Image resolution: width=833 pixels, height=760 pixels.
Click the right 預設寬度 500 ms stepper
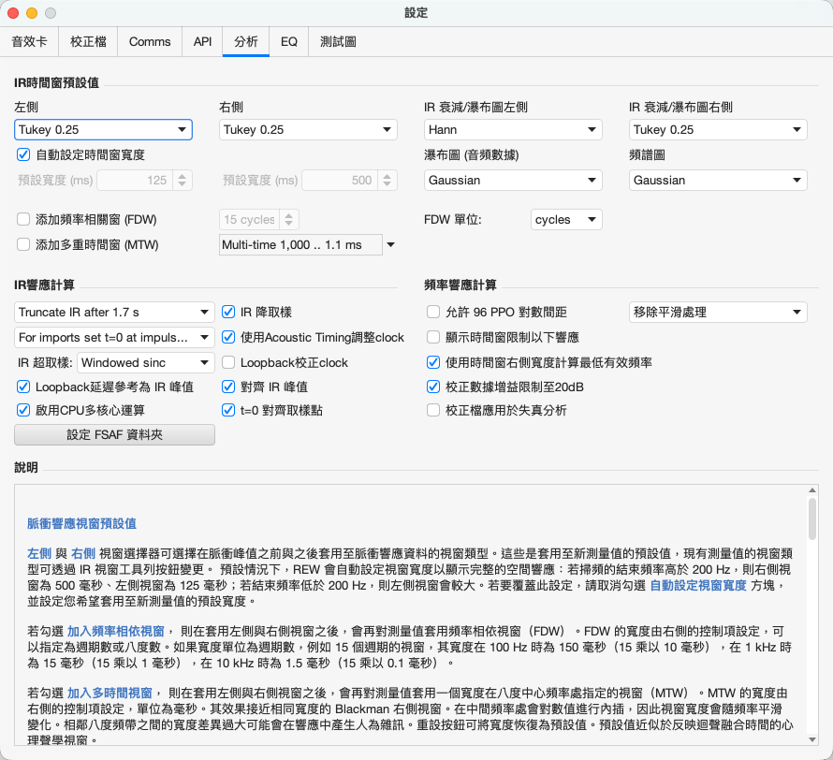[387, 180]
